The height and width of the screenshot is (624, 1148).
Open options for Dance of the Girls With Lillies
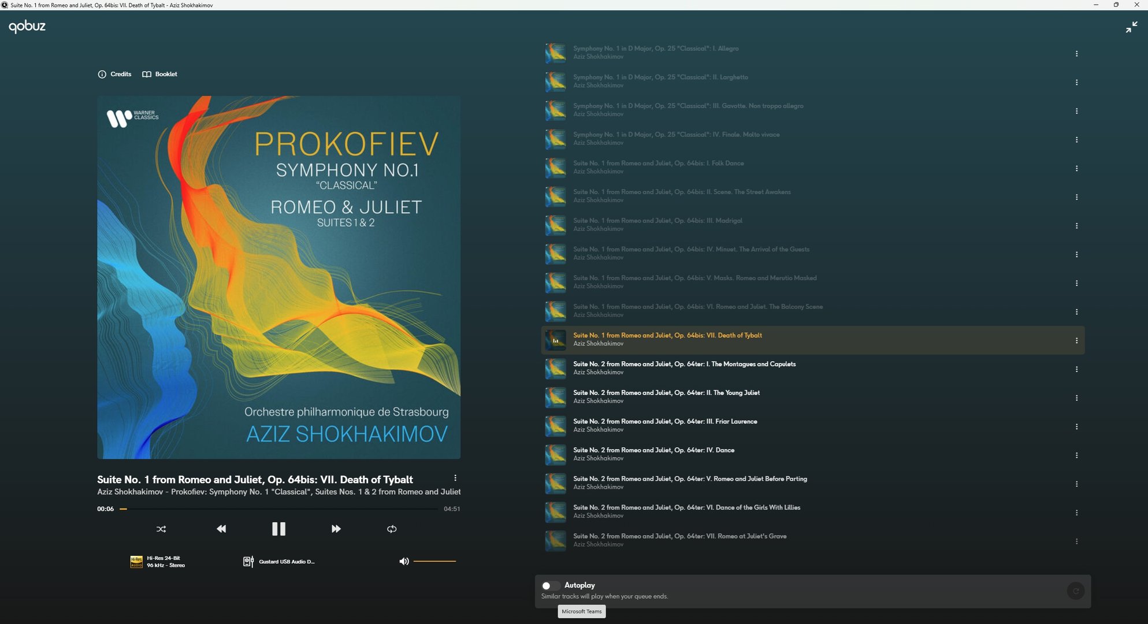click(x=1076, y=513)
